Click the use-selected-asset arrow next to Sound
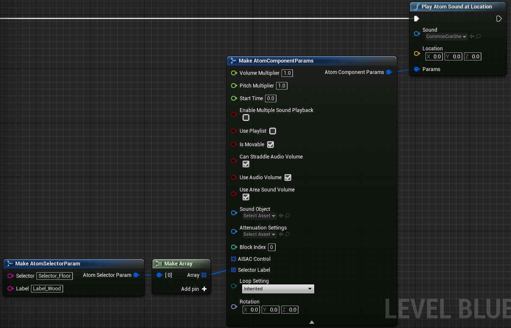Screen dimensions: 511x328 [471, 36]
